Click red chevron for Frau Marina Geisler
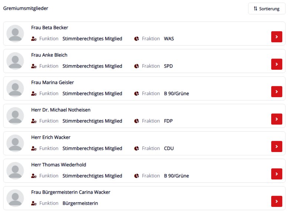 (276, 92)
